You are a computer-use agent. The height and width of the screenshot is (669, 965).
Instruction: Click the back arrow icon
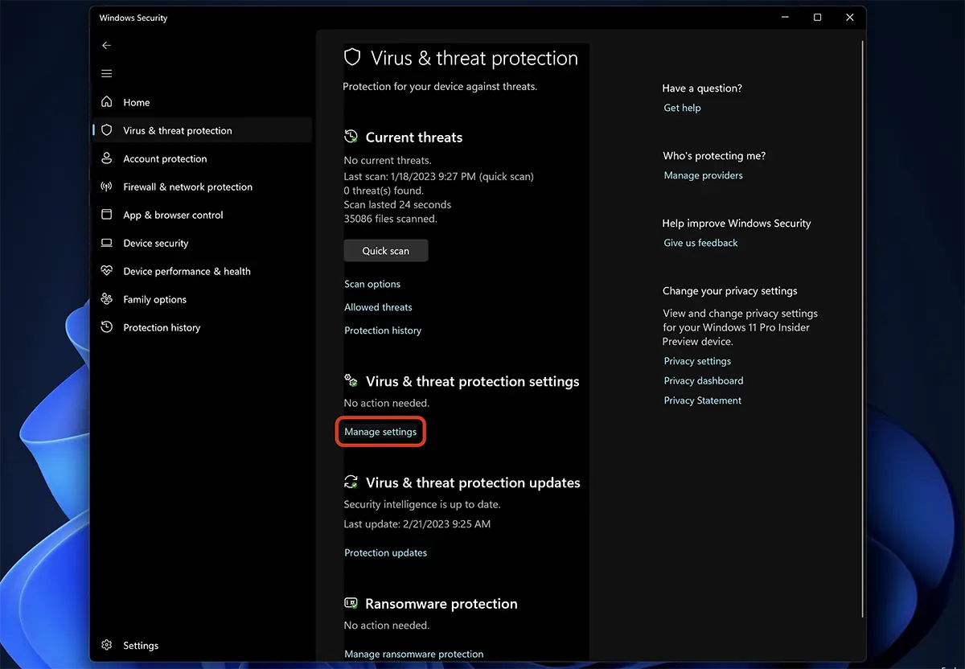[x=106, y=46]
